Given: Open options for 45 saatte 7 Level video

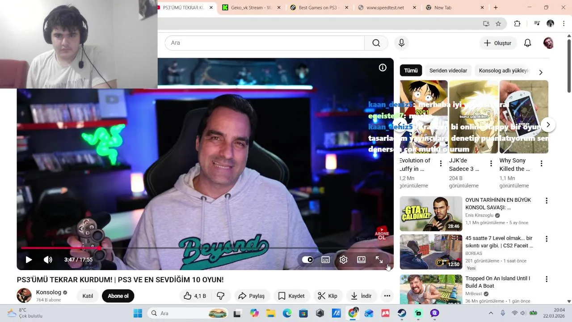Looking at the screenshot, I should (546, 239).
